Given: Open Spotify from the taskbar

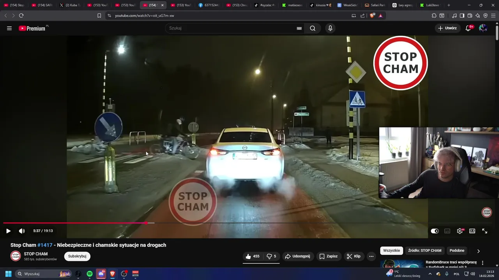Looking at the screenshot, I should pyautogui.click(x=90, y=274).
